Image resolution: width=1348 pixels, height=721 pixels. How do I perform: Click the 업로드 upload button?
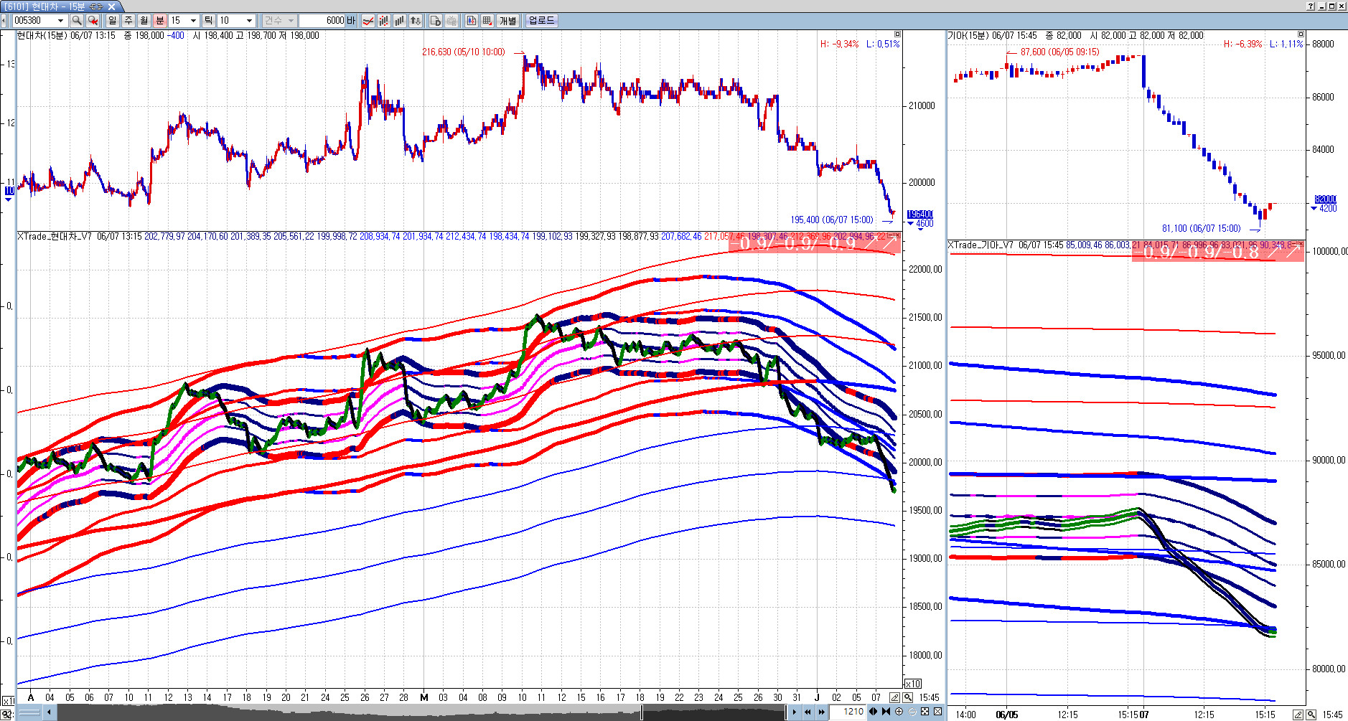(541, 21)
